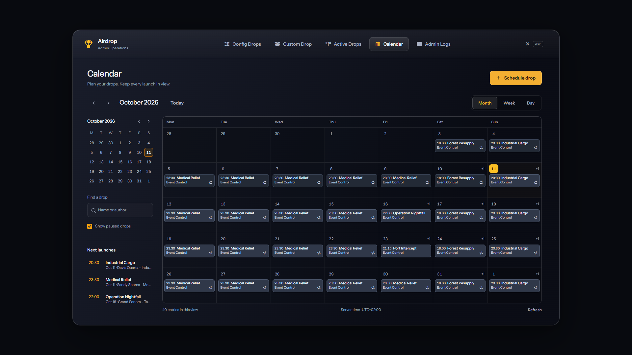632x355 pixels.
Task: Open Forest Resupply event on Sat 3
Action: click(460, 146)
